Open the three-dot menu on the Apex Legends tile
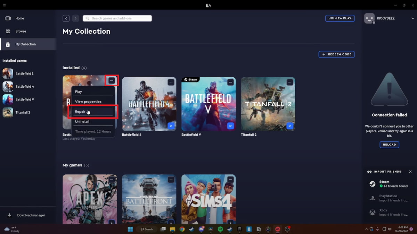The width and height of the screenshot is (417, 234). tap(112, 180)
